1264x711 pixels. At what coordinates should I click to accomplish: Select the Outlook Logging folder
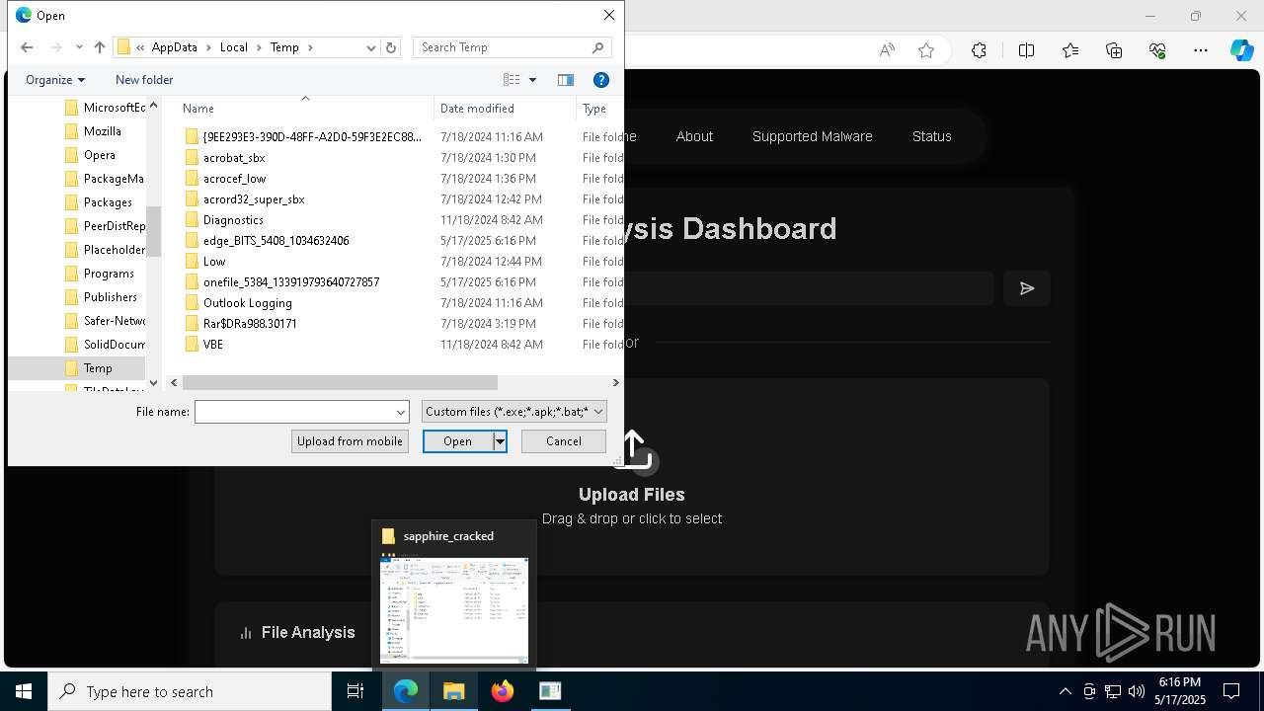tap(247, 303)
